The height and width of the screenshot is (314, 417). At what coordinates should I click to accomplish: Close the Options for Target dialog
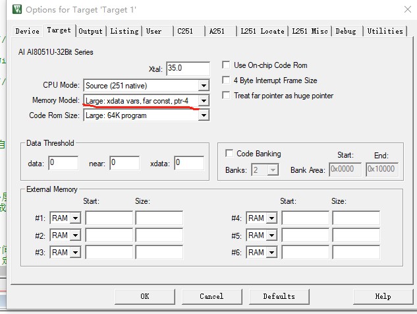[403, 10]
